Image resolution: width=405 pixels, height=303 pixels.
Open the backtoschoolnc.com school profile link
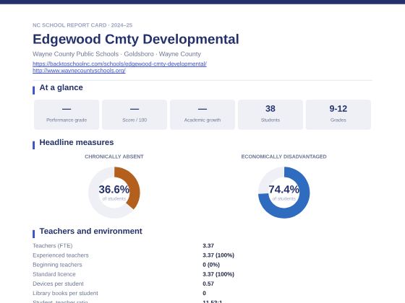pos(119,63)
